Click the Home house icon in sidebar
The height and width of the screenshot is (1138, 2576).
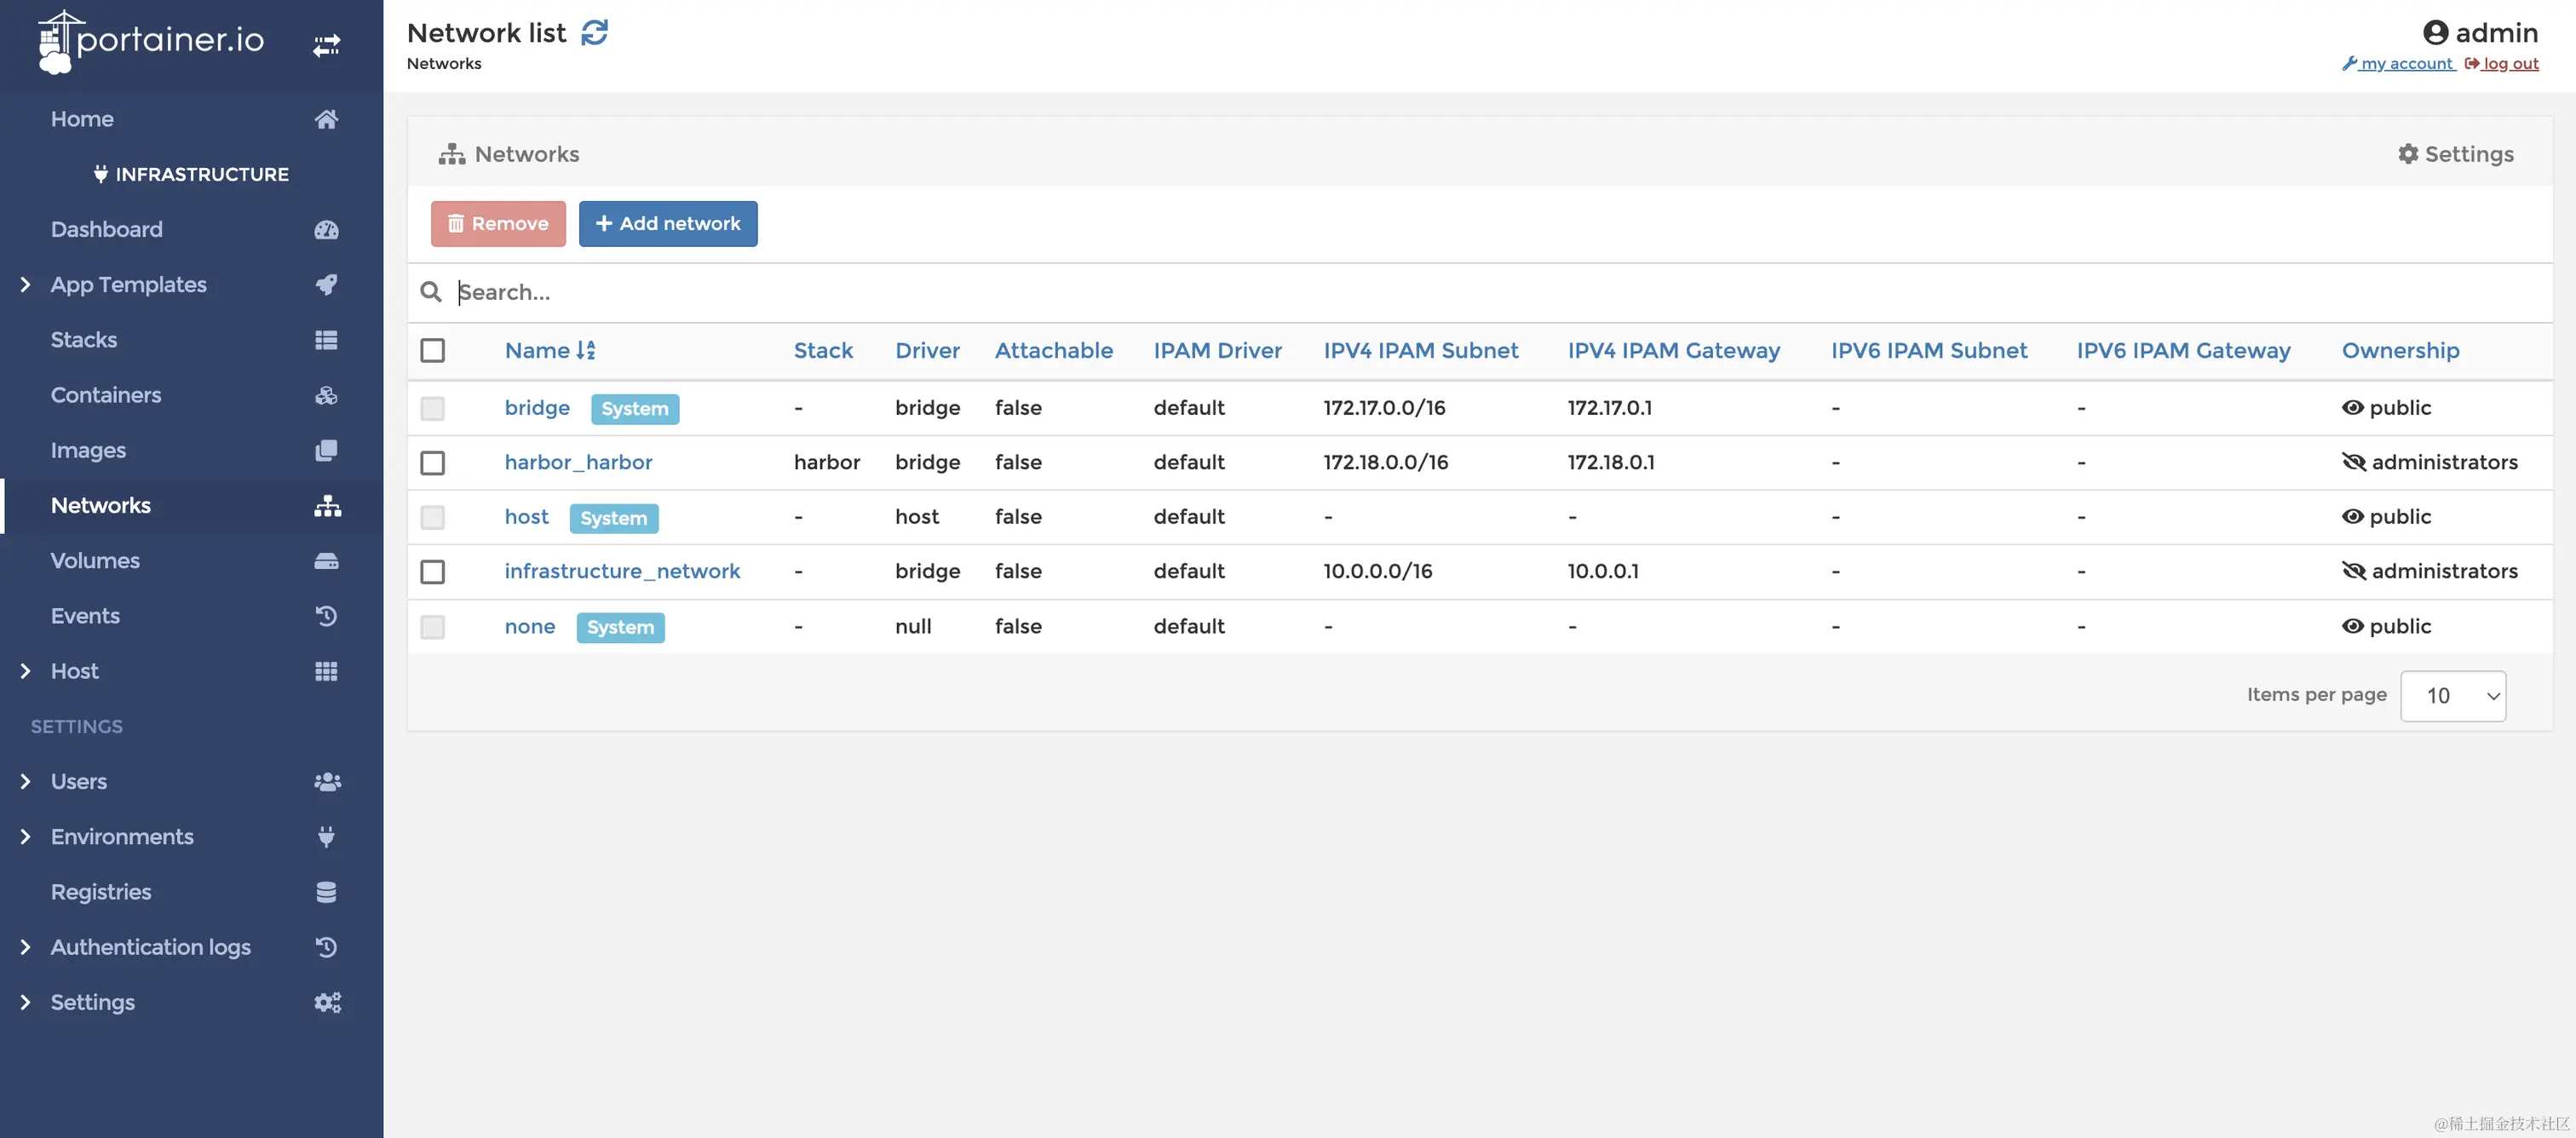tap(326, 119)
